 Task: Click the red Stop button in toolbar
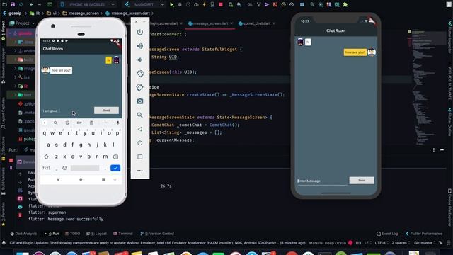click(x=221, y=5)
